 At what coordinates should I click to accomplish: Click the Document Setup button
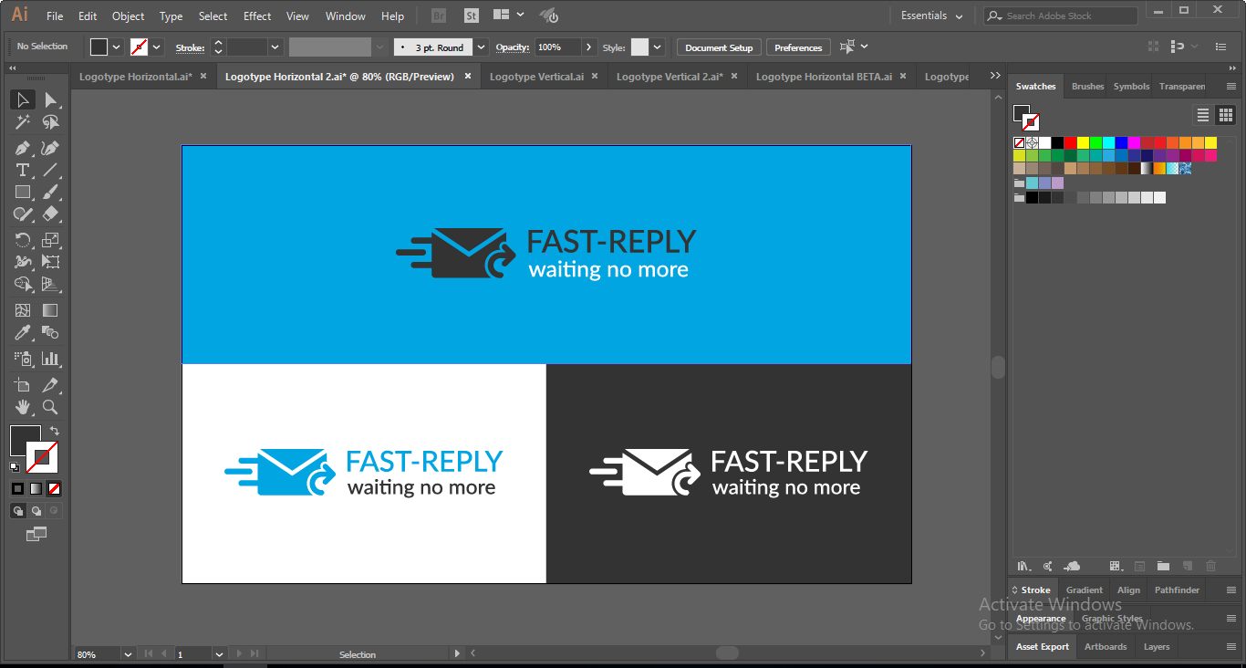pos(719,47)
